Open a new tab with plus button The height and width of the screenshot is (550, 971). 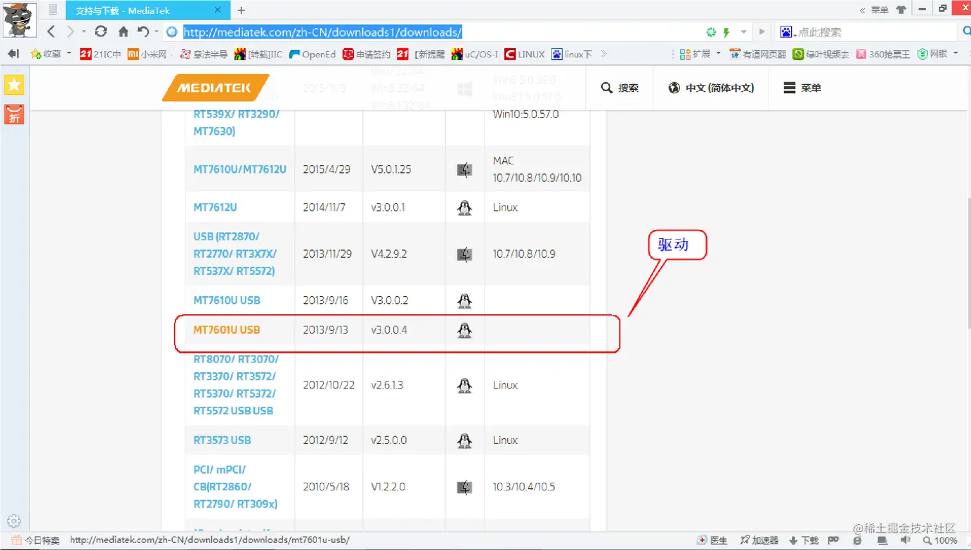pos(241,10)
